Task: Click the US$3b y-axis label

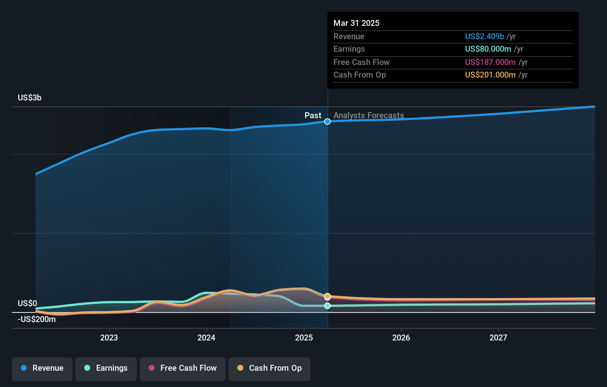Action: (x=30, y=97)
